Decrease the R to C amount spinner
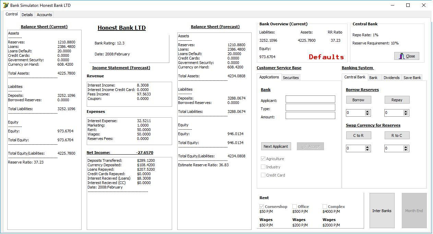 click(406, 150)
